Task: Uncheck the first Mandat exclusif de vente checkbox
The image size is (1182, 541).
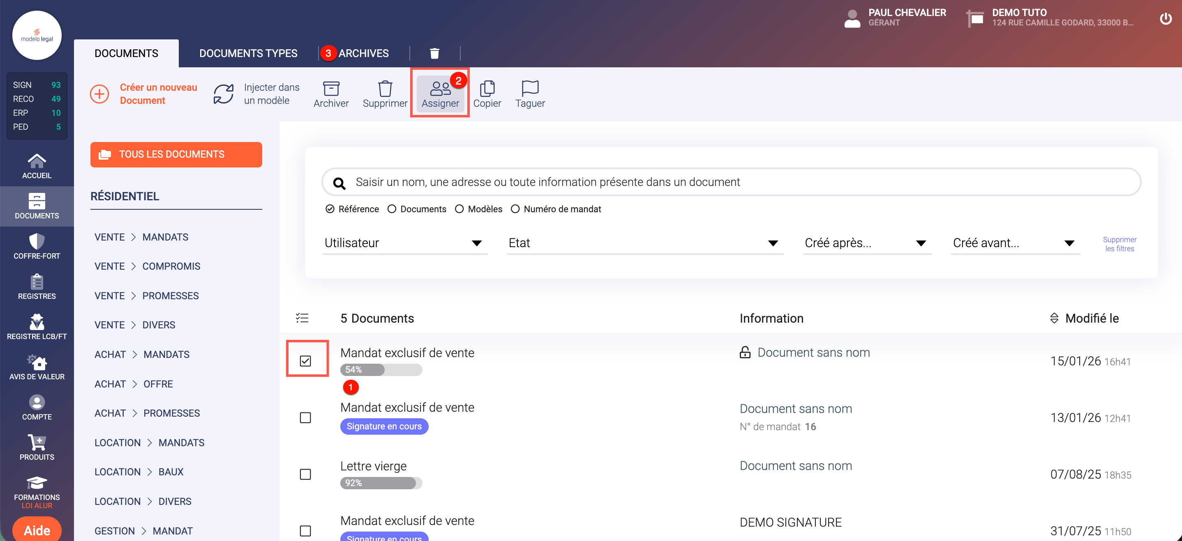Action: point(306,361)
